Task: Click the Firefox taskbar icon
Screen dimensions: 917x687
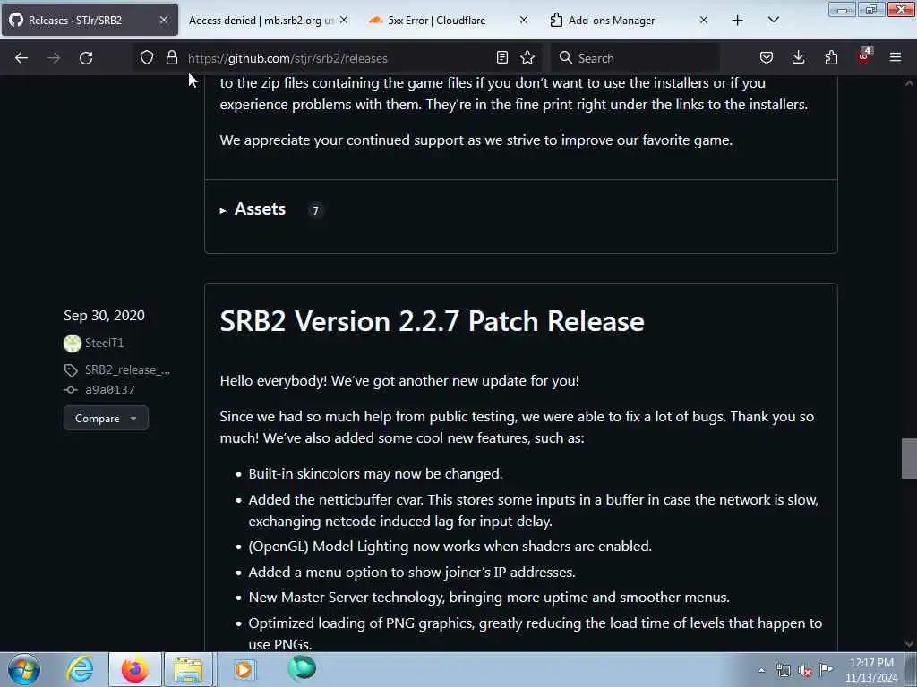Action: (135, 669)
